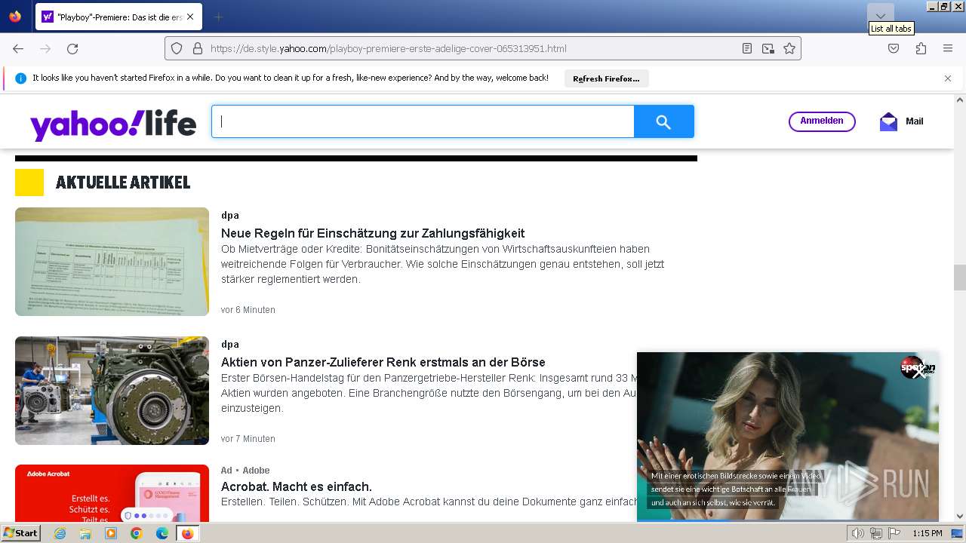Open article Neue Regeln für Einschätzung zur Zahlungsfähigkeit
This screenshot has width=966, height=543.
point(373,233)
